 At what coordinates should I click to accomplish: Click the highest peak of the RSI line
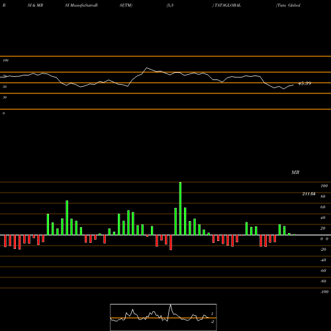147,68
